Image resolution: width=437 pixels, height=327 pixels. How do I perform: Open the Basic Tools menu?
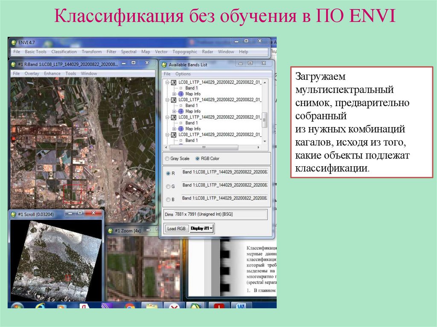click(x=35, y=52)
